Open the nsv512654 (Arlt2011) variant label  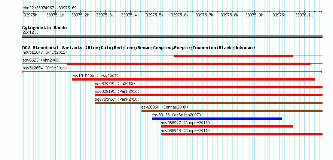point(45,68)
